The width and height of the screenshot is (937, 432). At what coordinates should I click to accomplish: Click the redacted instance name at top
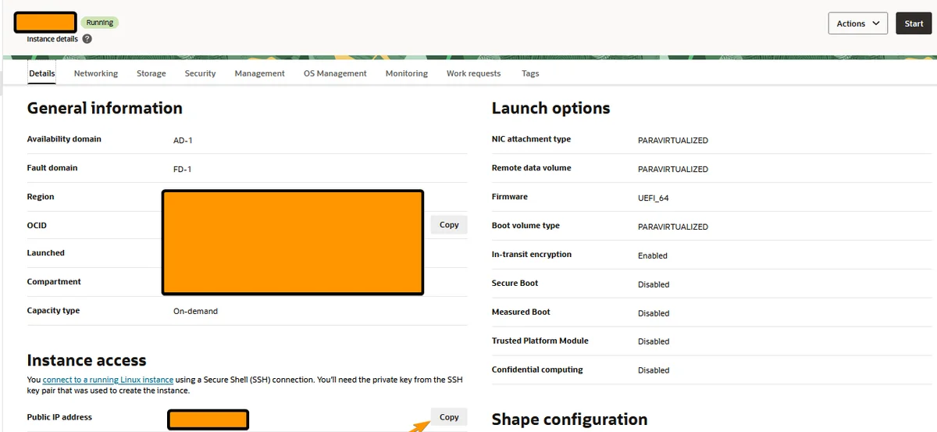tap(45, 22)
